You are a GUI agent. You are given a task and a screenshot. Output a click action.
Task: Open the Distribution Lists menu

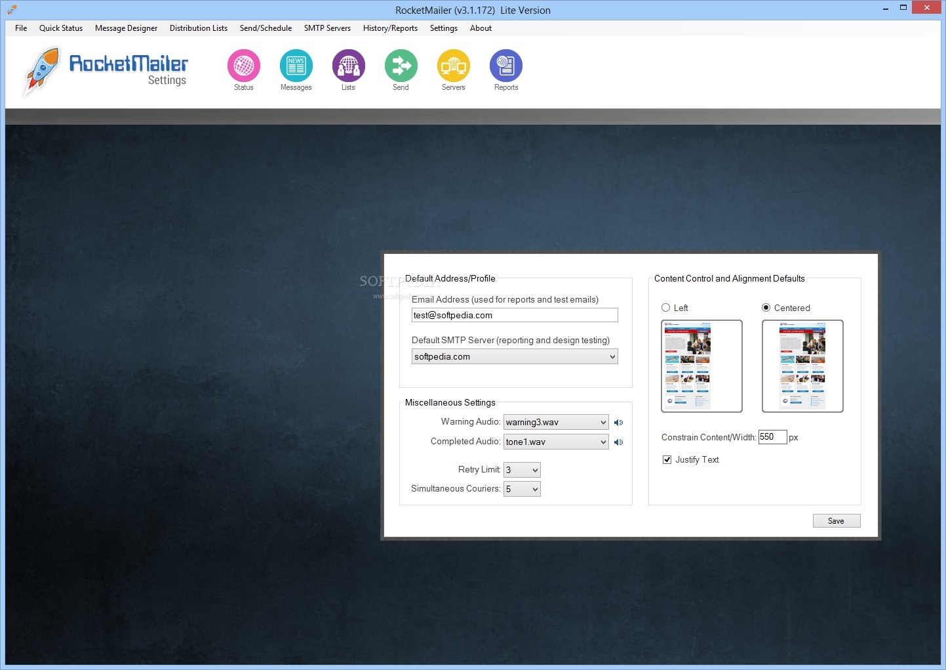[199, 28]
